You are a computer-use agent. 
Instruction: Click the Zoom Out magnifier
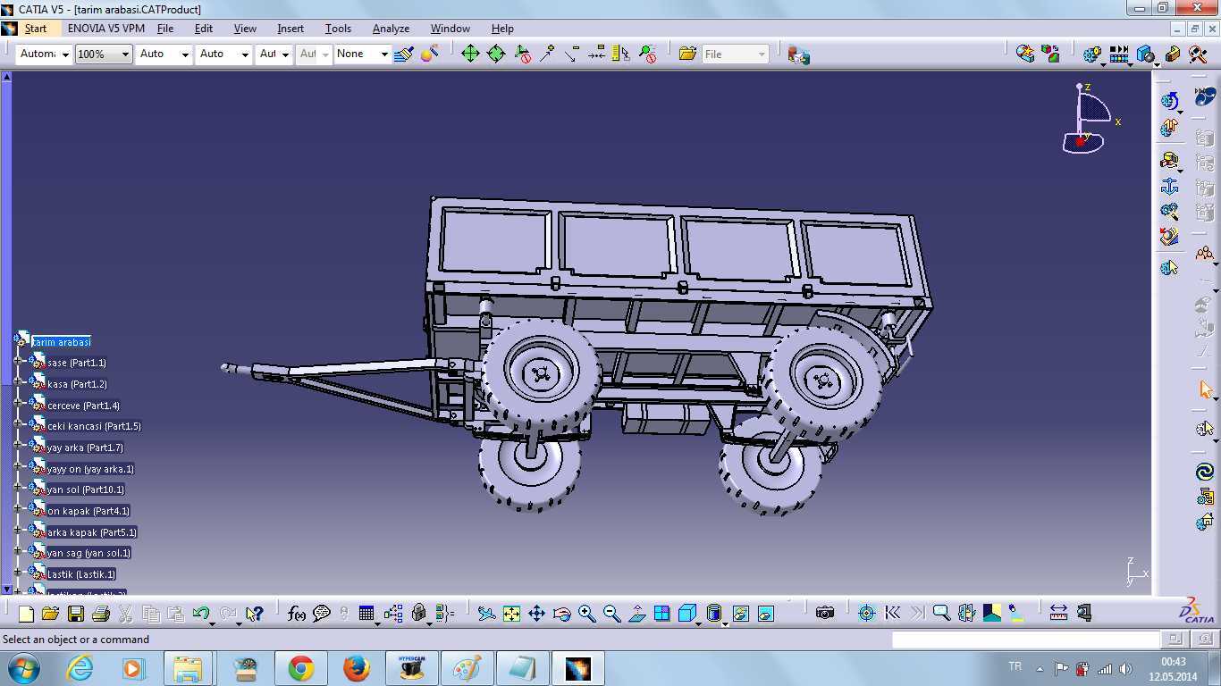point(611,614)
